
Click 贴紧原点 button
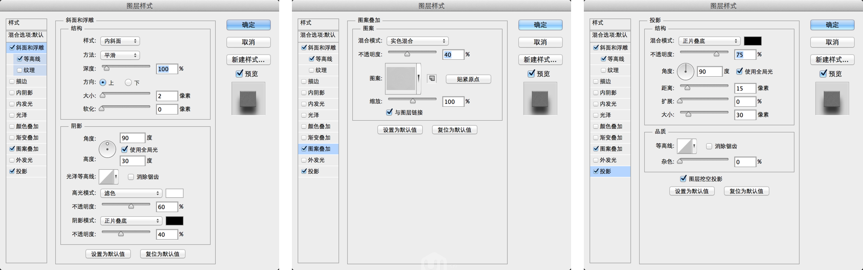pyautogui.click(x=468, y=79)
